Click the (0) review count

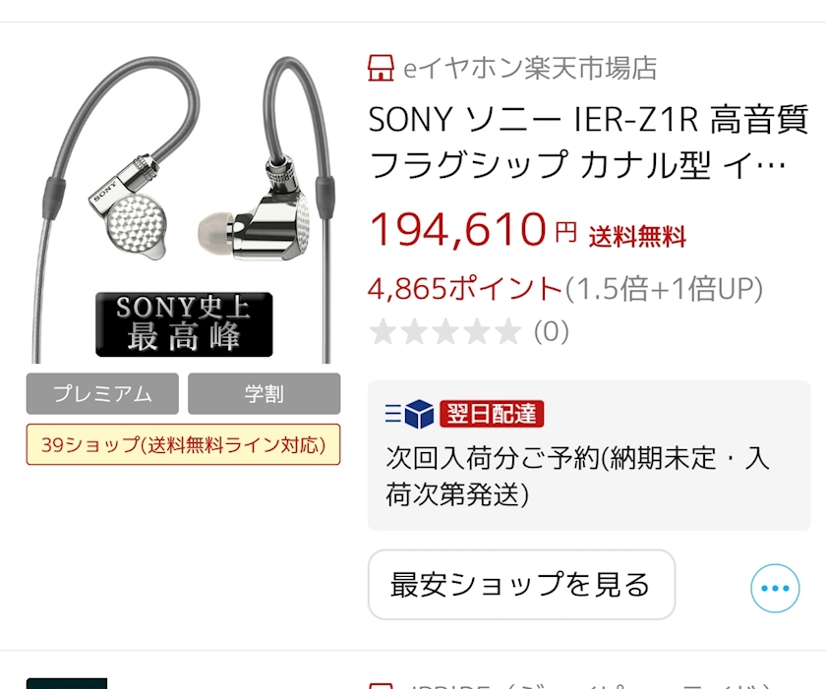pyautogui.click(x=552, y=331)
